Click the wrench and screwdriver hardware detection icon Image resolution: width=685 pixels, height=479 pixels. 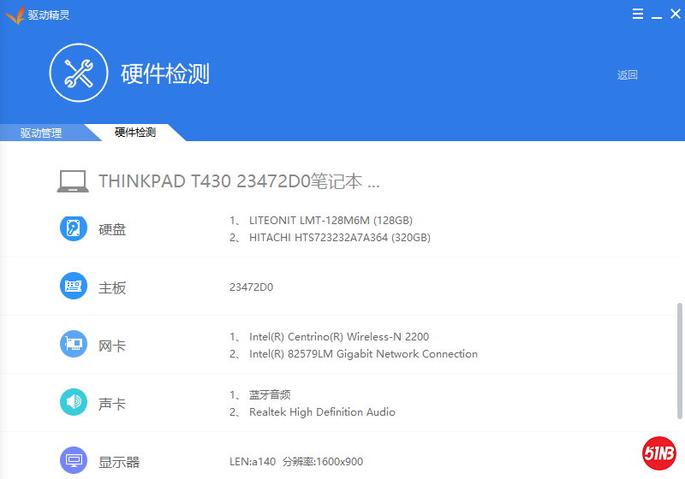79,74
